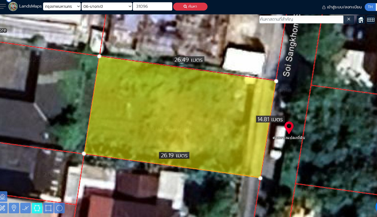Click the ค้นหา search button
The height and width of the screenshot is (217, 377).
pos(190,6)
